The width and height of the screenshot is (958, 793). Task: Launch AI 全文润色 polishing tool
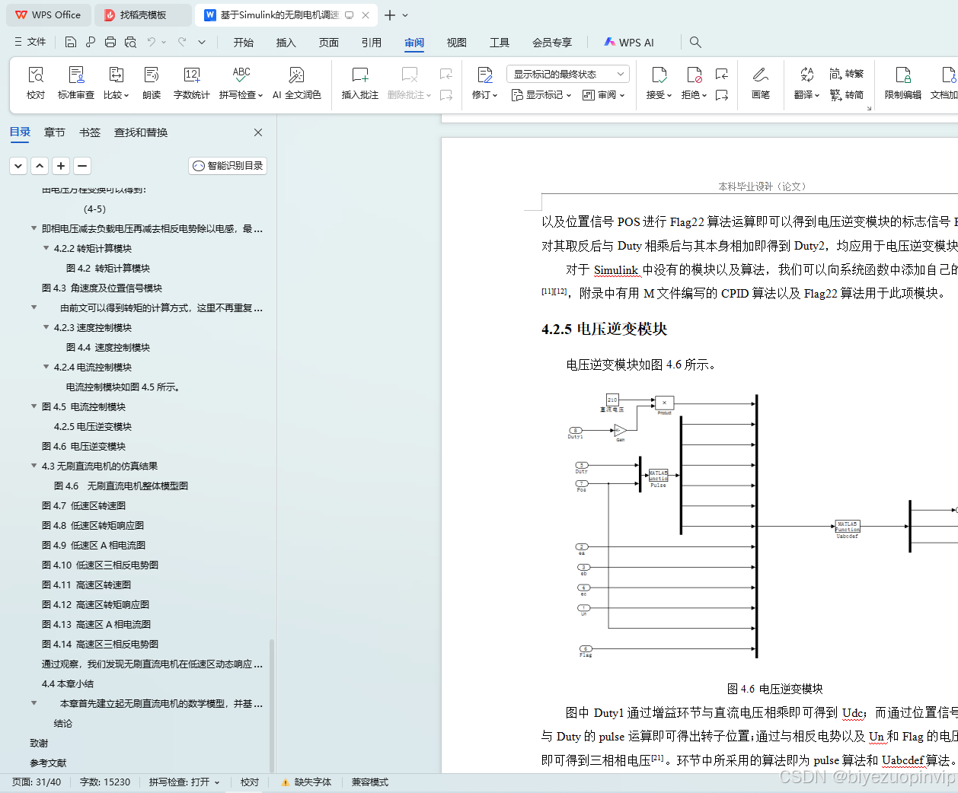[296, 83]
